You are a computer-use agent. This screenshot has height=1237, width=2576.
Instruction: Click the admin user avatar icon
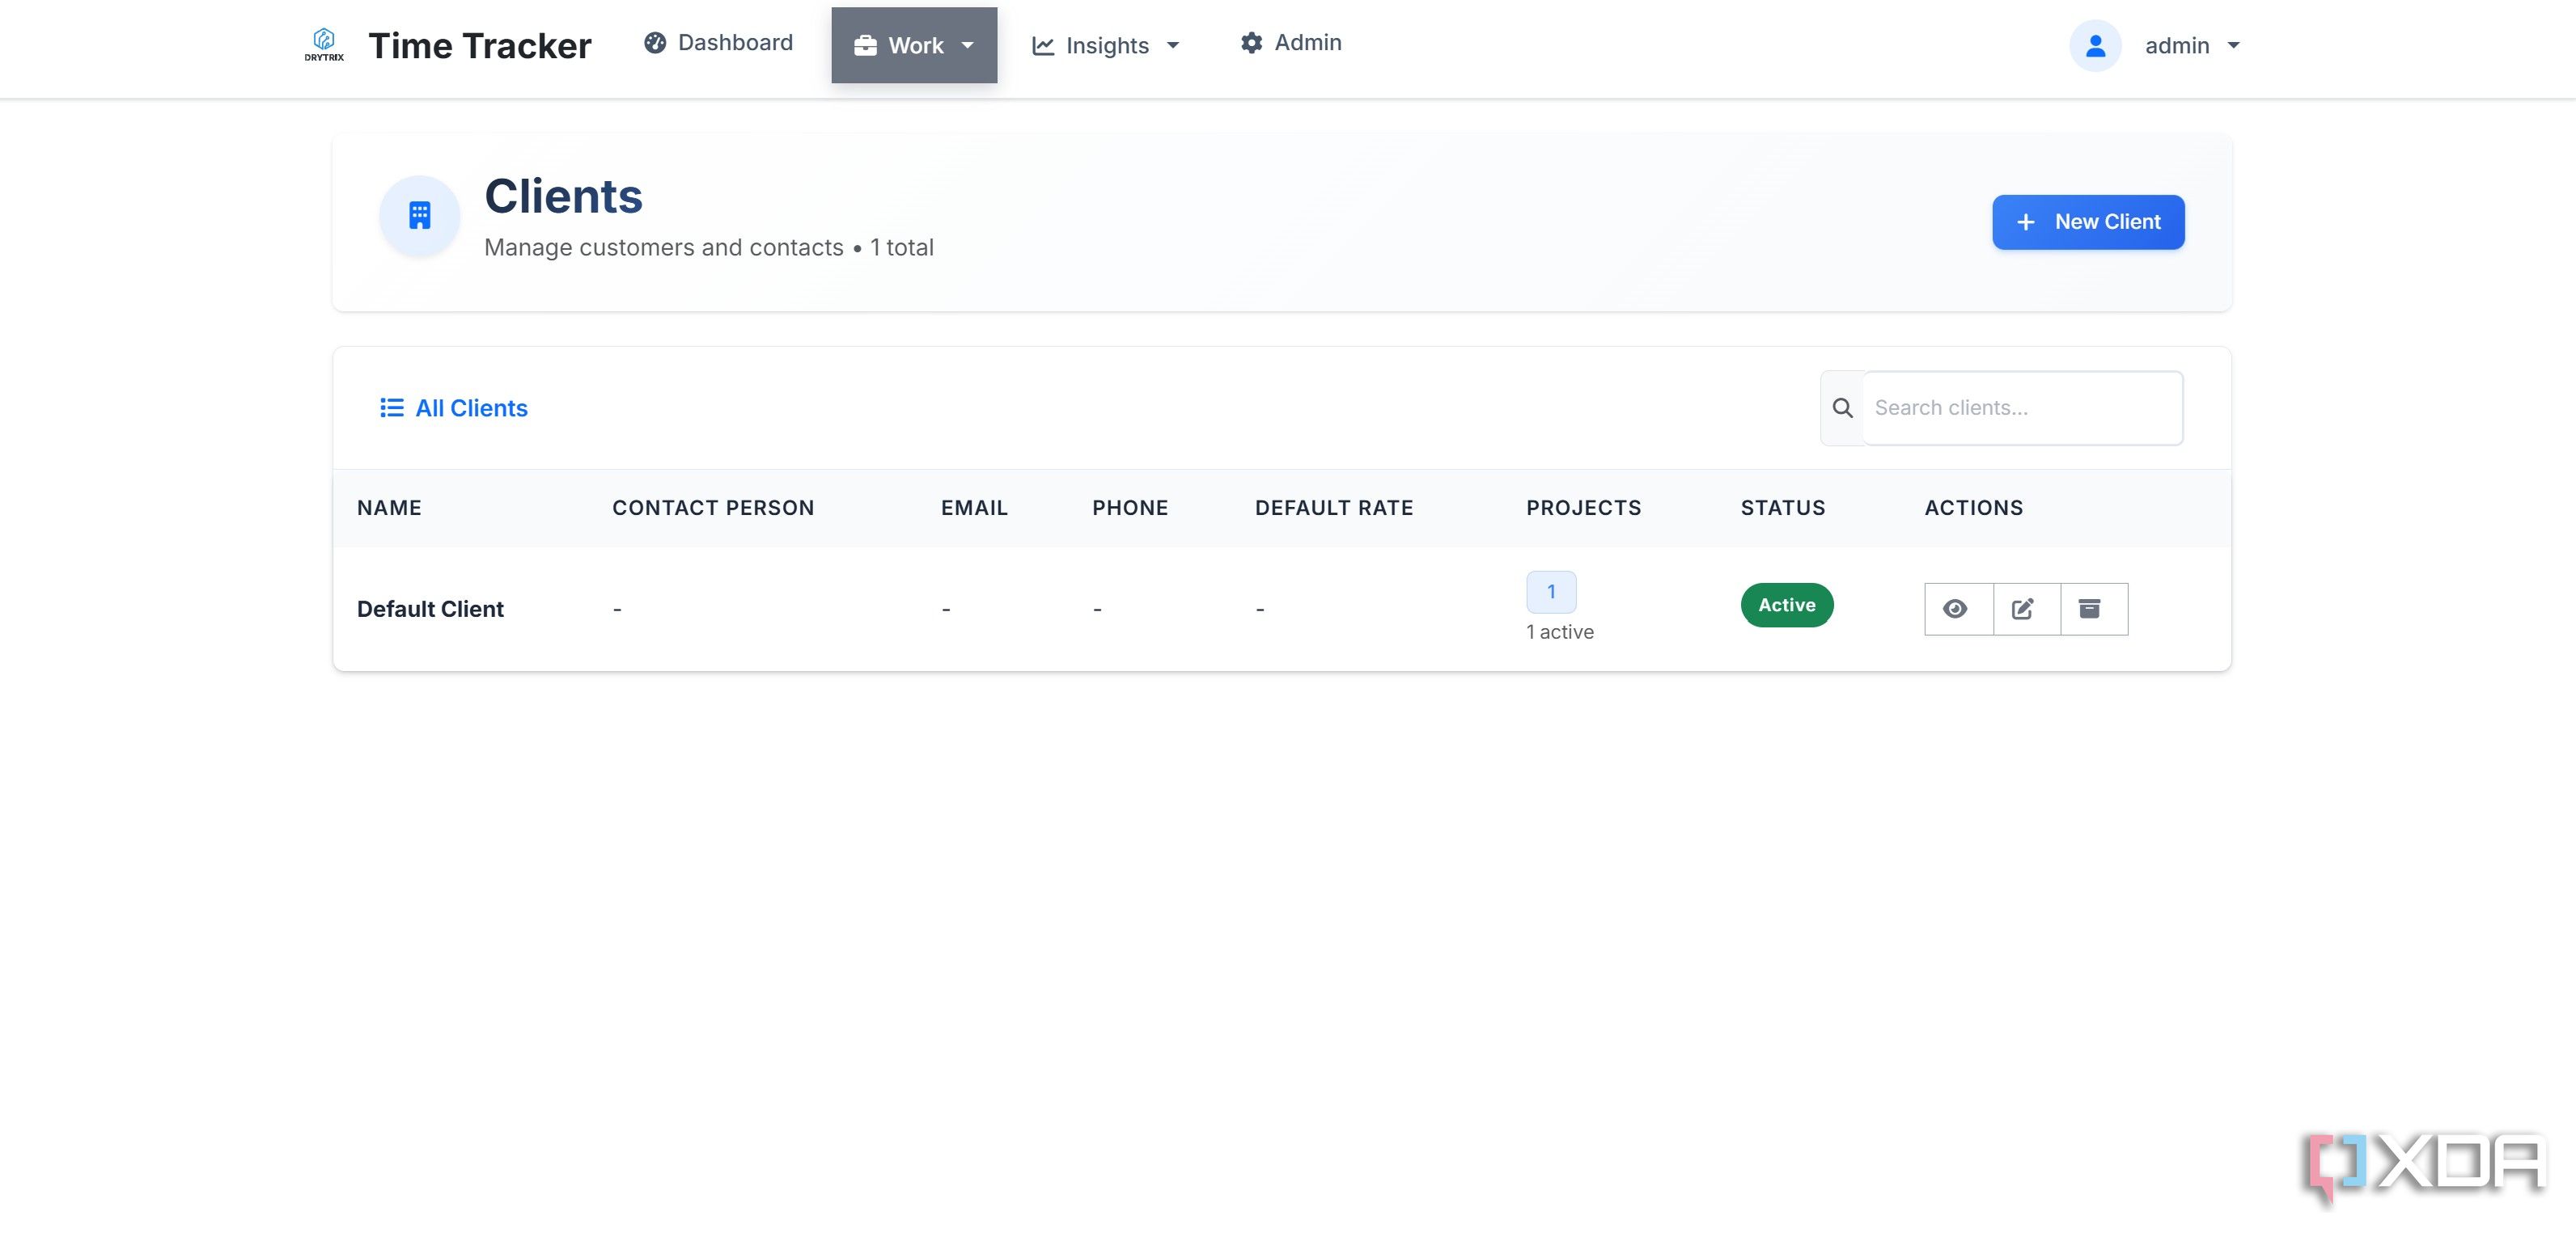[x=2095, y=45]
